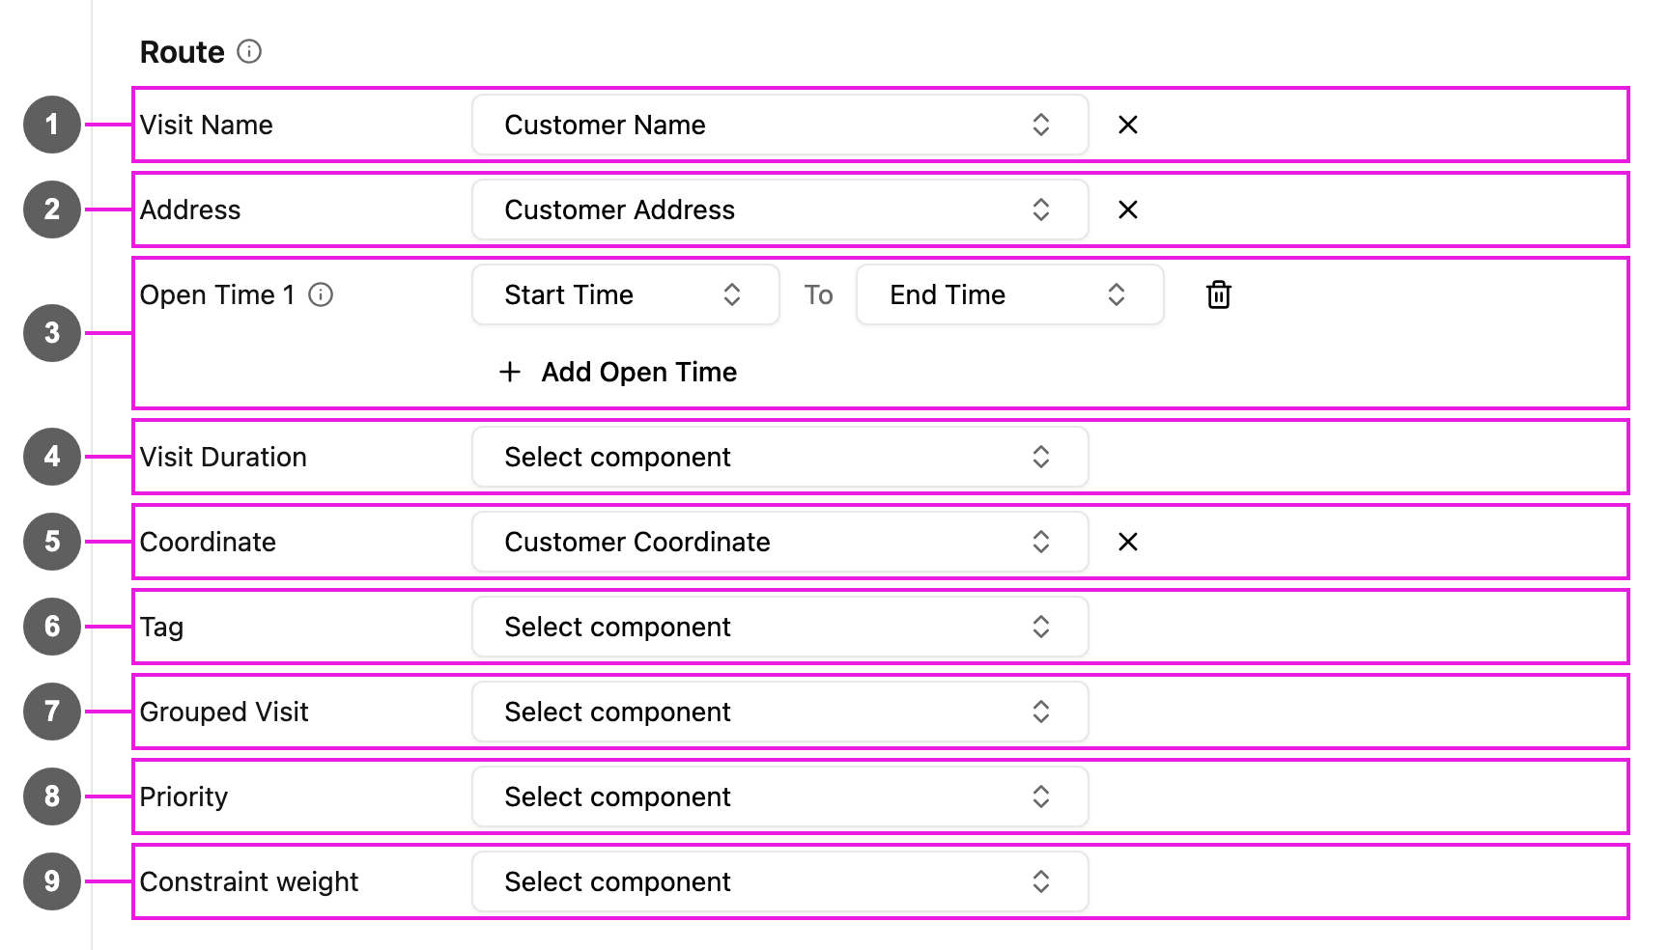Click the Route section heading
The height and width of the screenshot is (950, 1669).
[x=183, y=52]
